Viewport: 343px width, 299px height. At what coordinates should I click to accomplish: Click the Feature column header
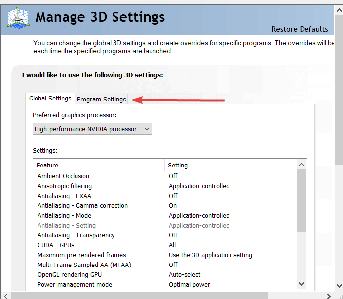point(99,165)
